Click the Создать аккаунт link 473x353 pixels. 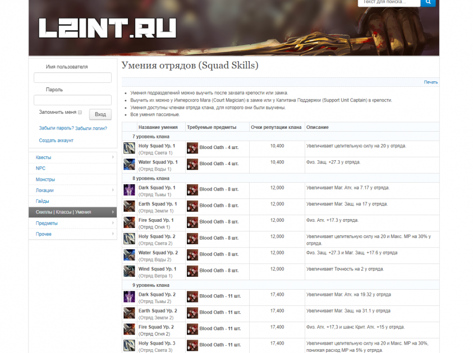[x=56, y=141]
